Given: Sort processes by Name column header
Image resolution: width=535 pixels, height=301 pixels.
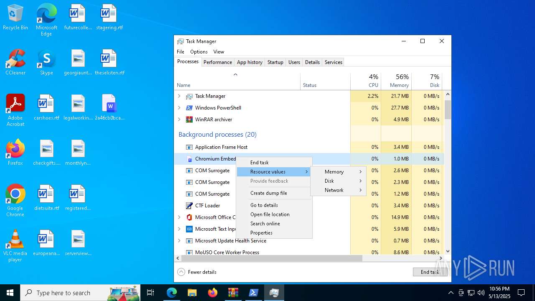Looking at the screenshot, I should [x=237, y=81].
